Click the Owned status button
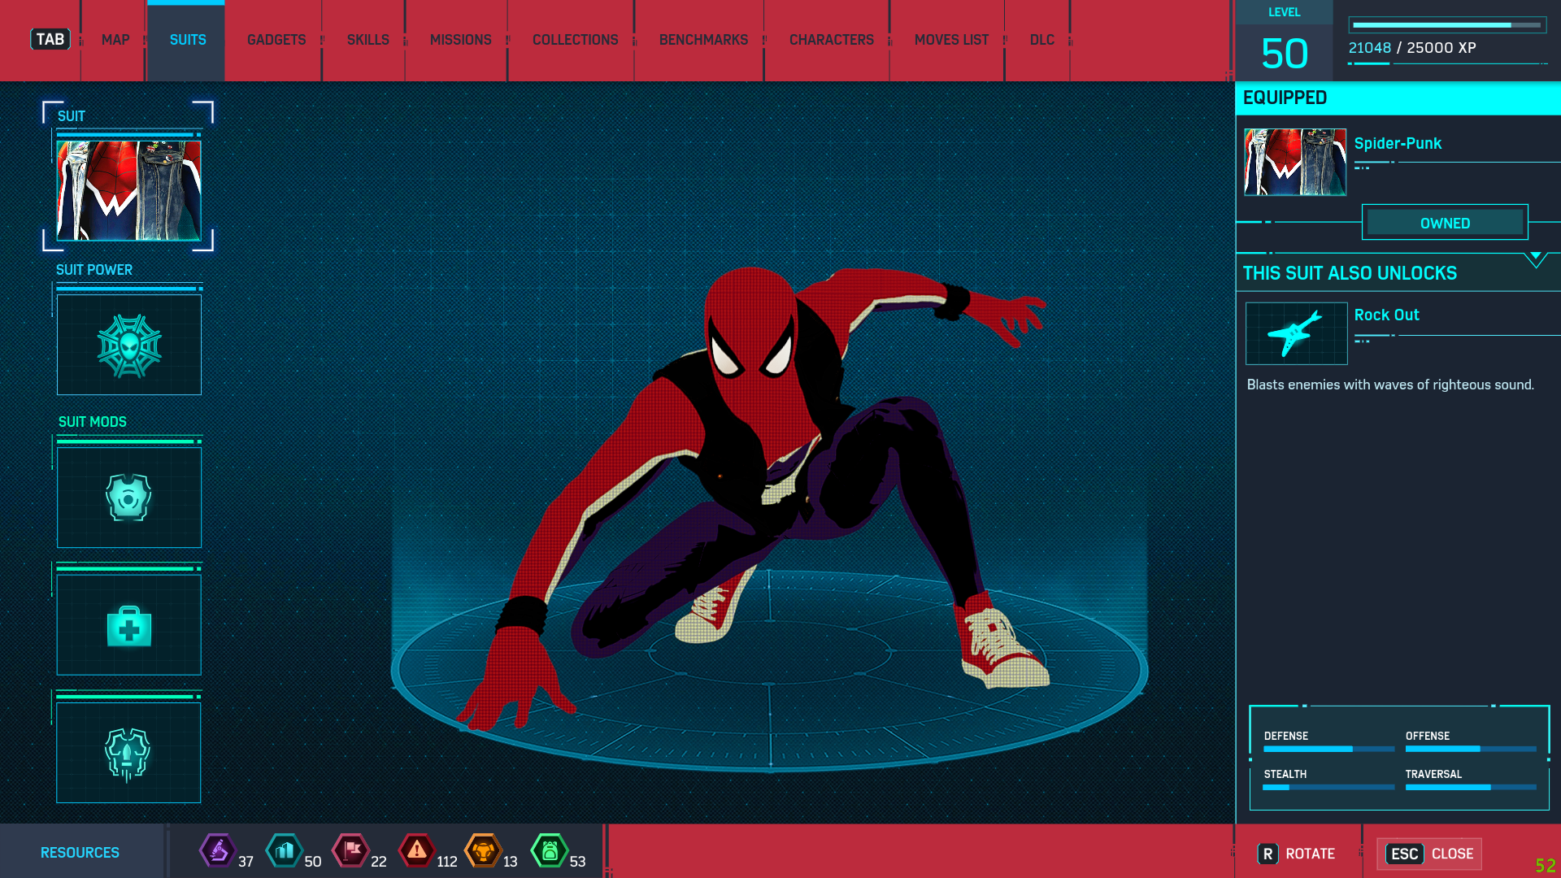The height and width of the screenshot is (878, 1561). [x=1445, y=223]
